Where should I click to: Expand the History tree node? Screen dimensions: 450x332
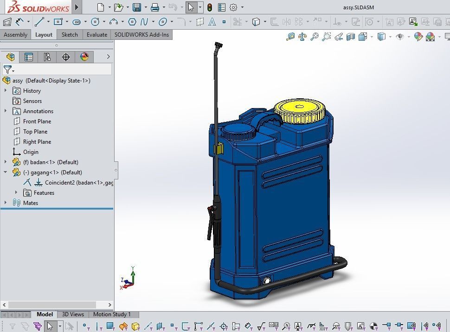coord(6,90)
